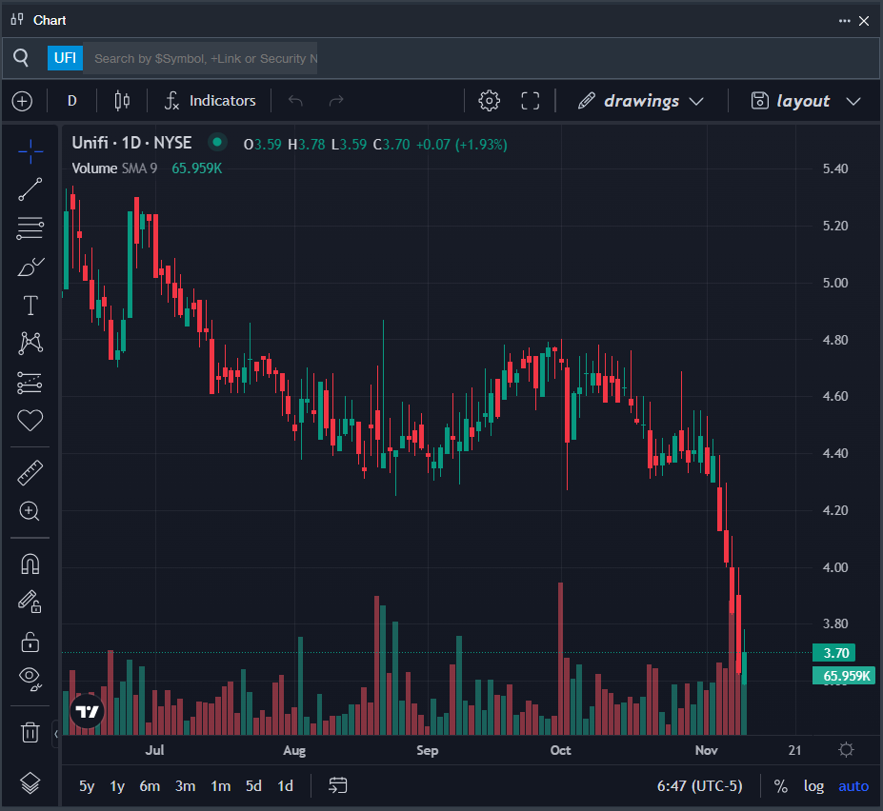This screenshot has height=811, width=883.
Task: Open chart settings gear icon
Action: (489, 101)
